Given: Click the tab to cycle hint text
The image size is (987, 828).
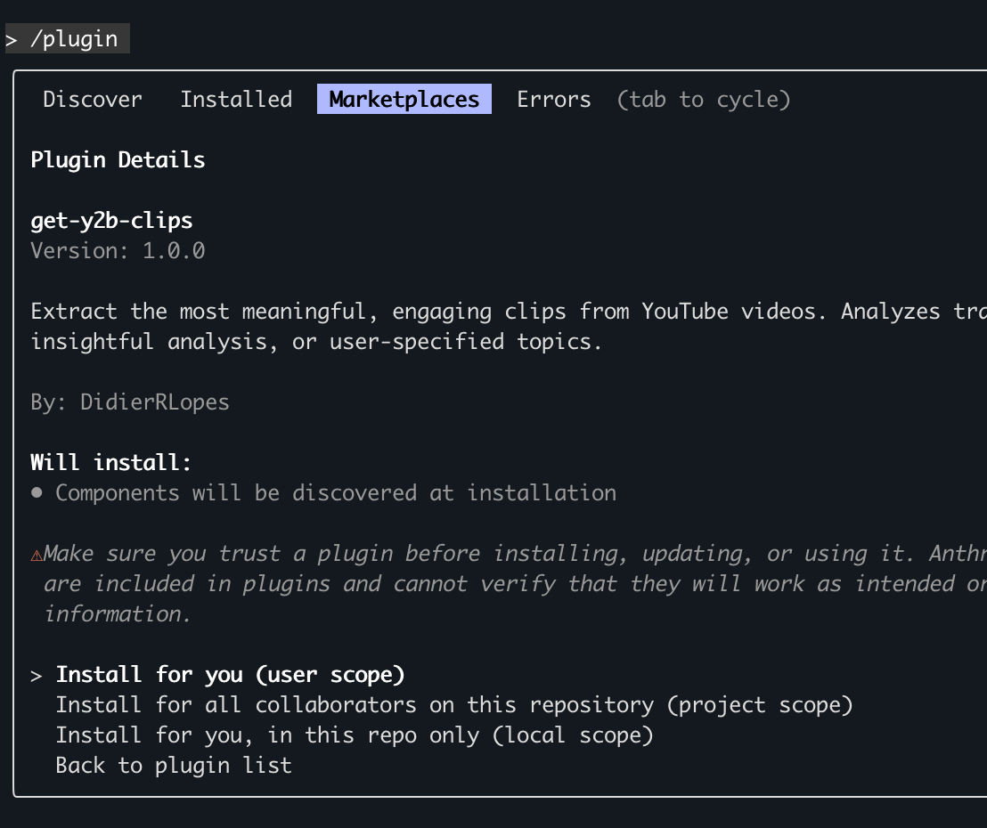Looking at the screenshot, I should click(x=704, y=99).
